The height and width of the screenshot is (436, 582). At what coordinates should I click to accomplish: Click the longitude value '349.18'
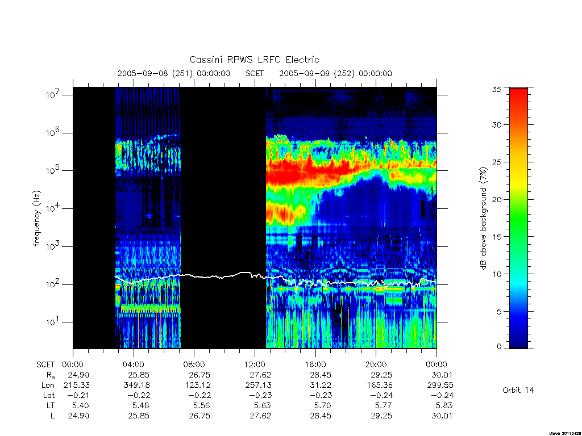[136, 385]
